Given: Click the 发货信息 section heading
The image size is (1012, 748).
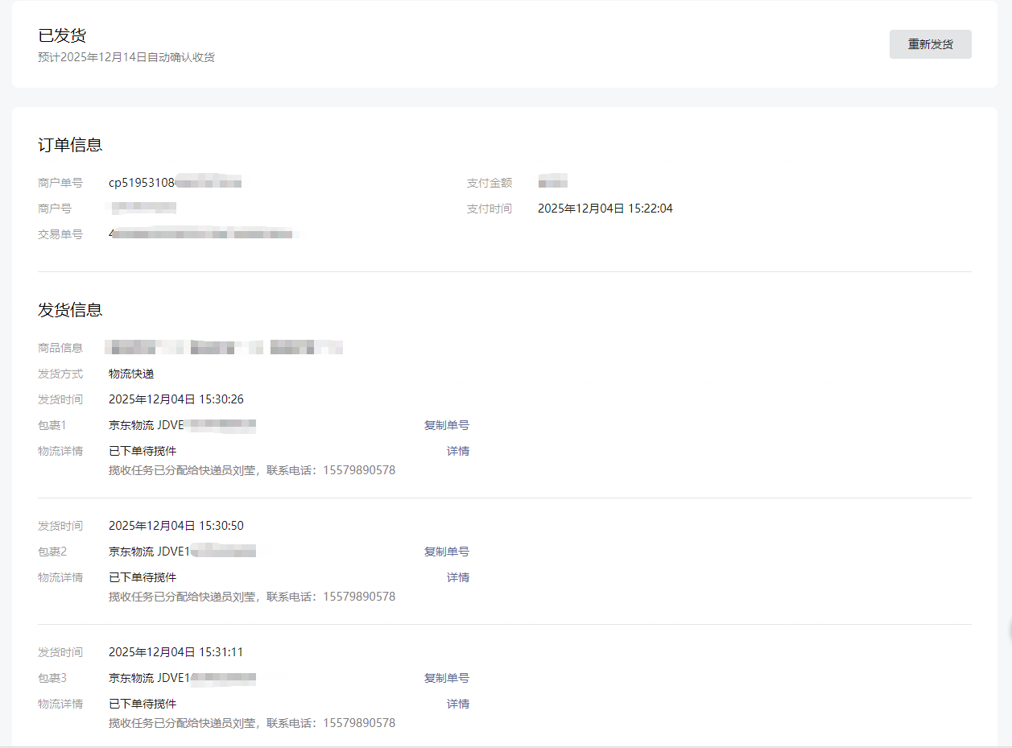Looking at the screenshot, I should pos(70,310).
